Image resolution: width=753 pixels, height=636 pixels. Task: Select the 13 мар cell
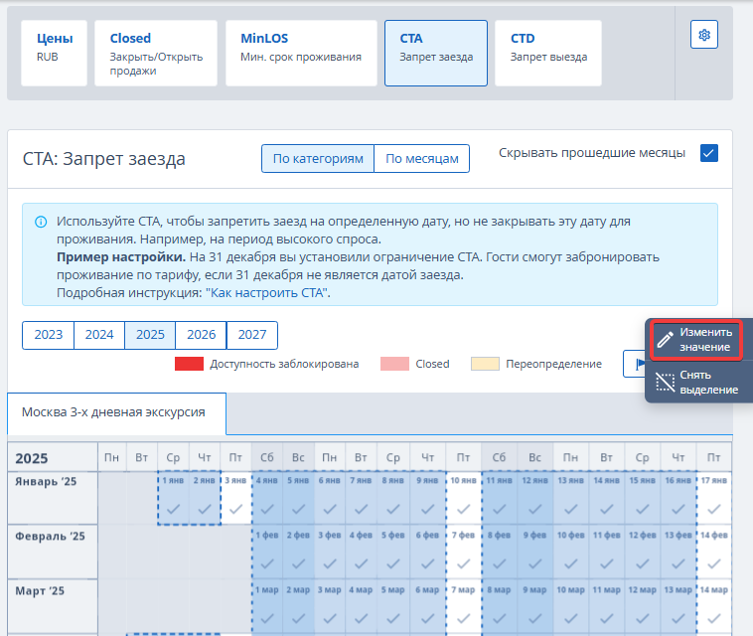678,606
